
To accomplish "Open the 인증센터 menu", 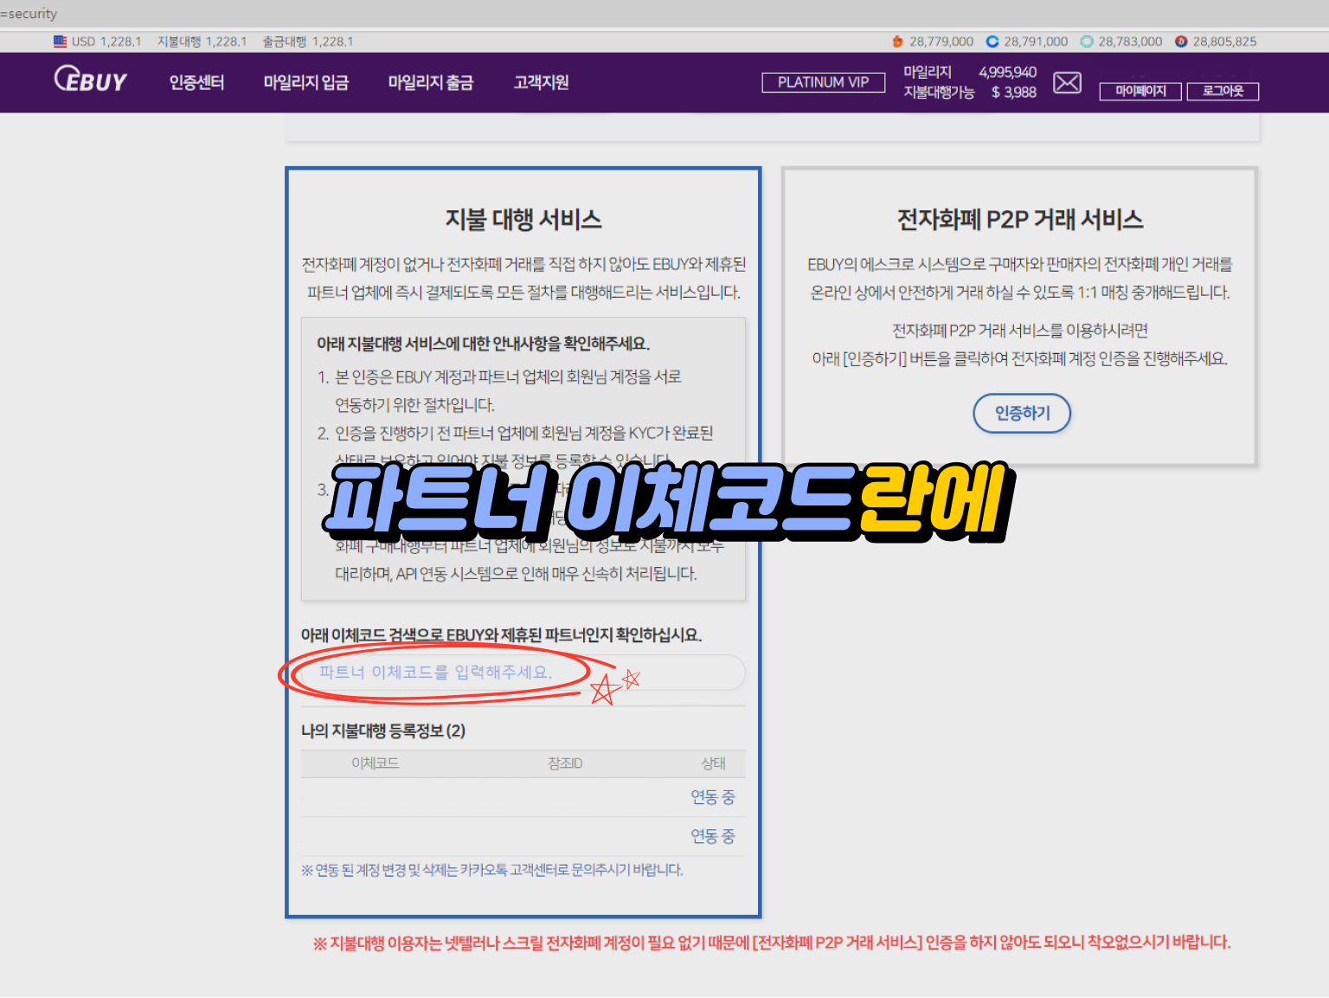I will click(196, 82).
